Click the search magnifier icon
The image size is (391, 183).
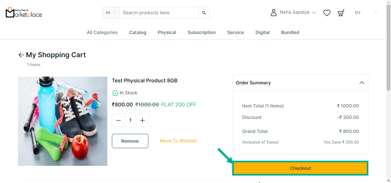coord(204,13)
